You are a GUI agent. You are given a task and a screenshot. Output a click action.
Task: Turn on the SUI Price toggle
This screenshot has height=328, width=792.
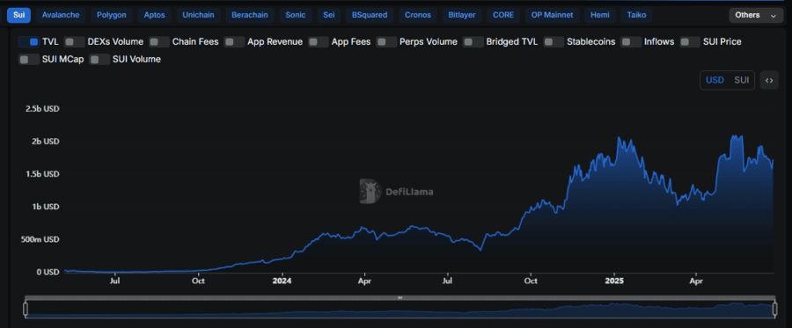click(x=690, y=42)
